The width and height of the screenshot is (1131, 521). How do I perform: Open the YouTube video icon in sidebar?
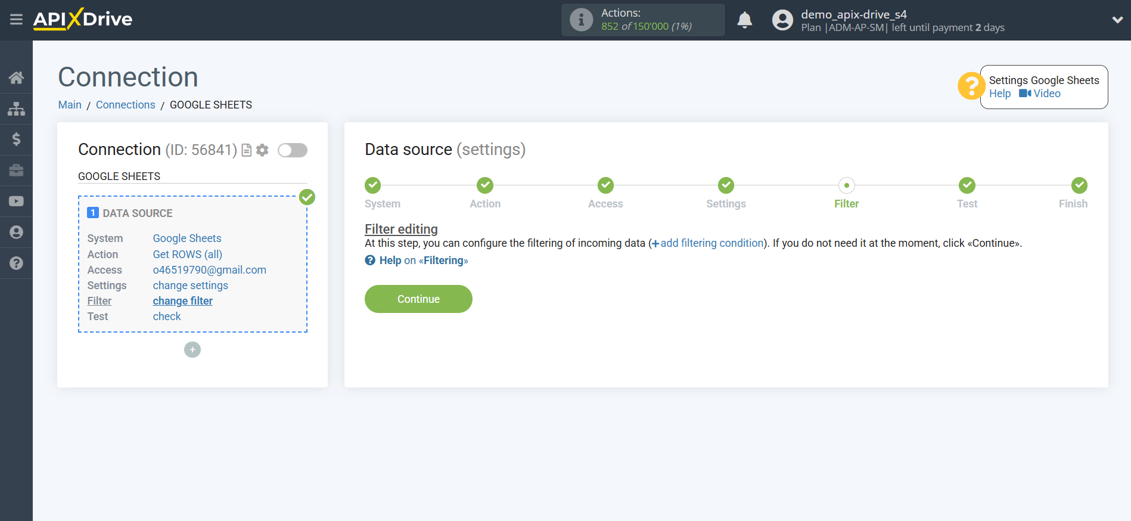(16, 201)
